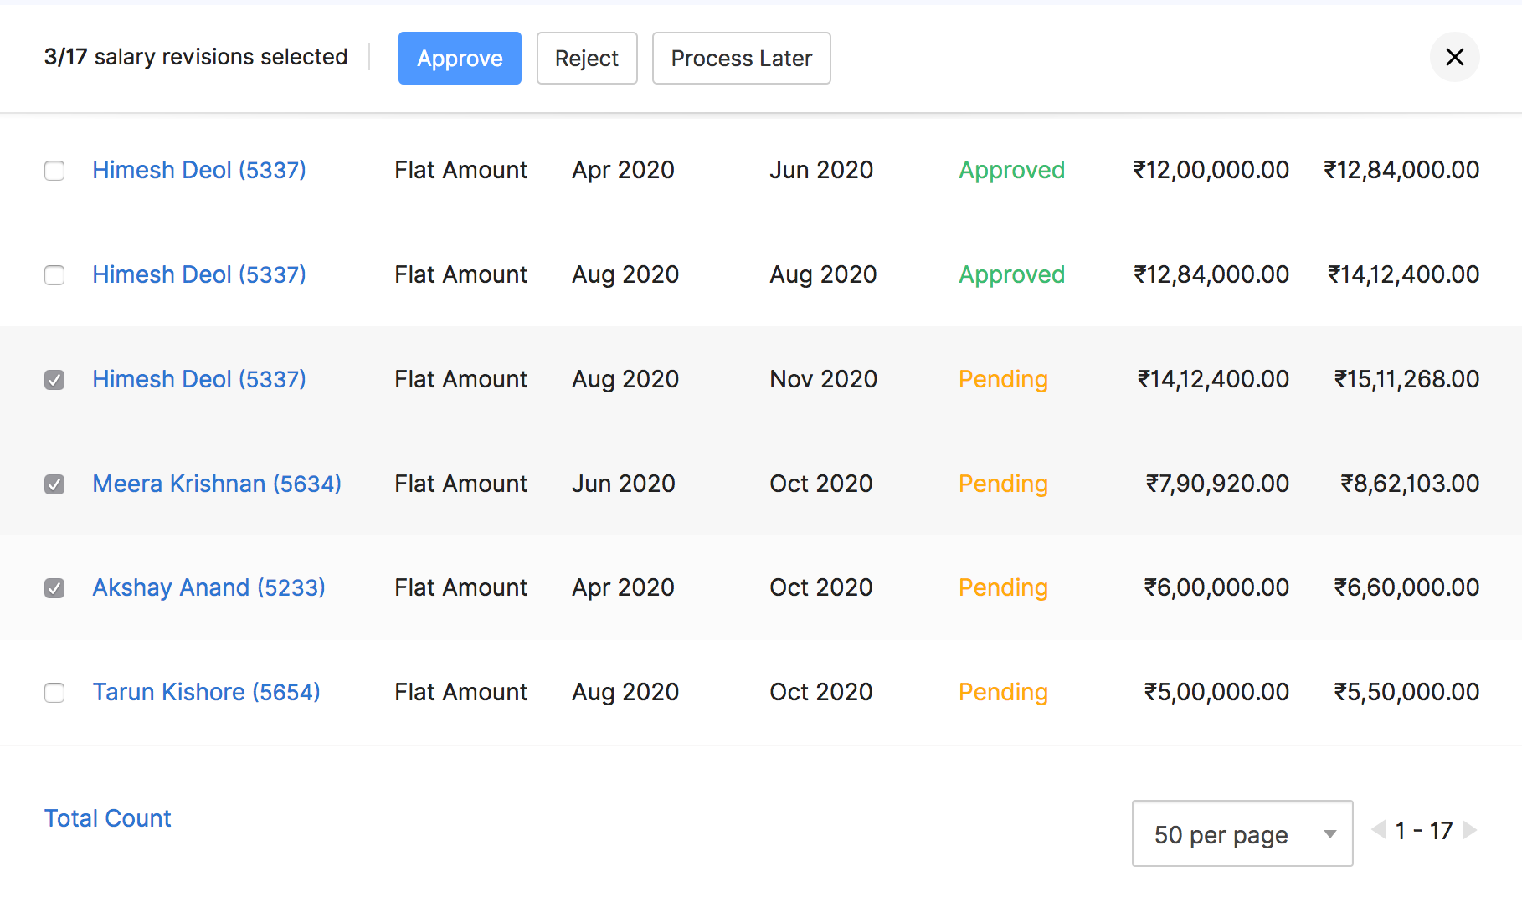Close the selection bar with X icon
Image resolution: width=1522 pixels, height=907 pixels.
1454,57
